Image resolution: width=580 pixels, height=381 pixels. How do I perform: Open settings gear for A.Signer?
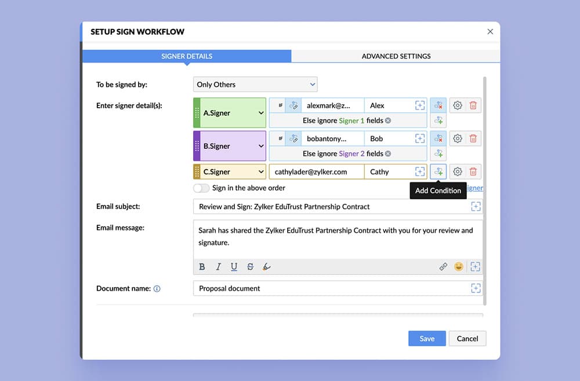click(x=458, y=105)
